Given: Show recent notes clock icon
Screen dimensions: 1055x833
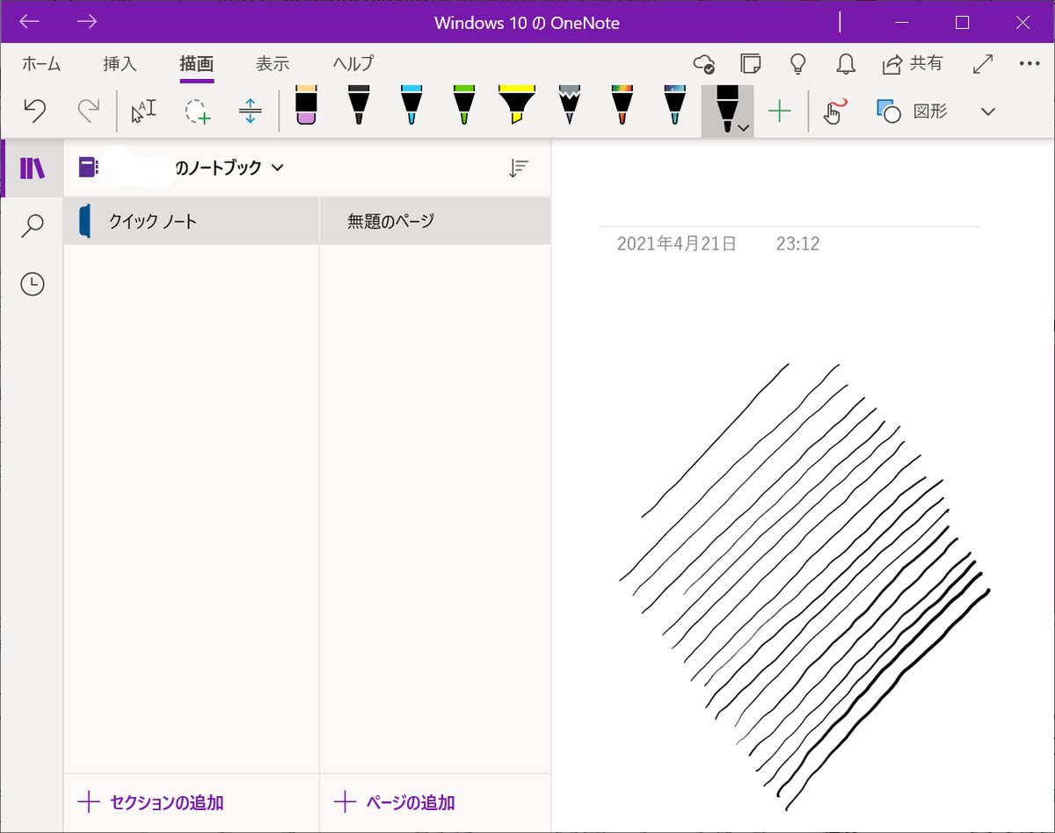Looking at the screenshot, I should pyautogui.click(x=33, y=284).
